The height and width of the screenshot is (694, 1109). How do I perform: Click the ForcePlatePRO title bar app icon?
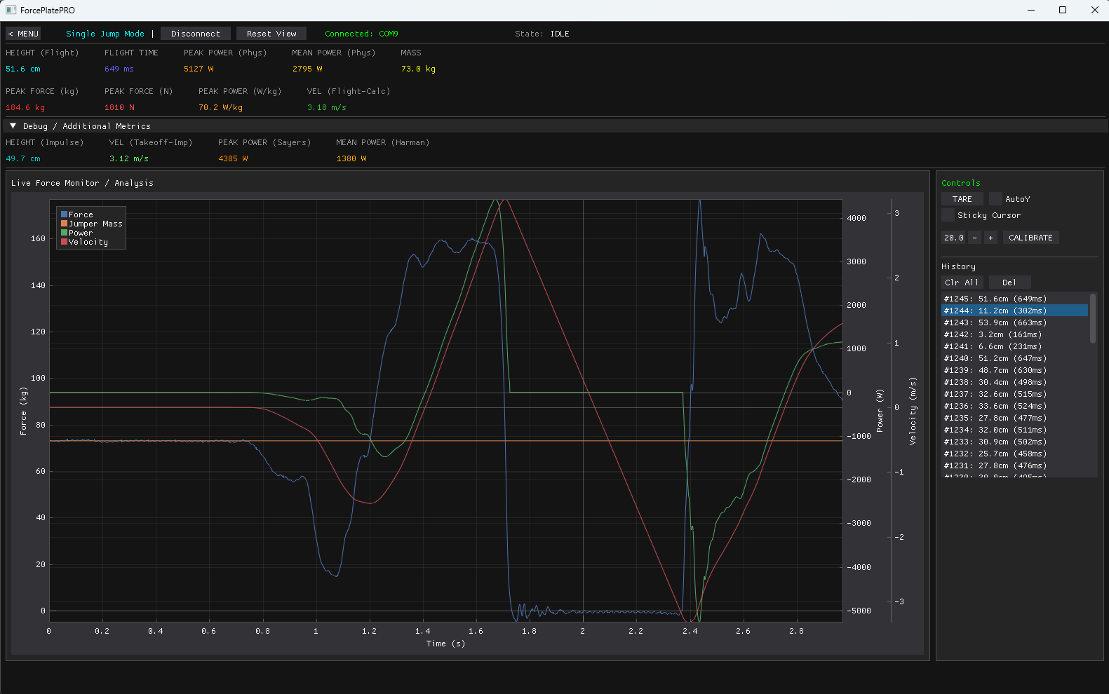tap(11, 10)
